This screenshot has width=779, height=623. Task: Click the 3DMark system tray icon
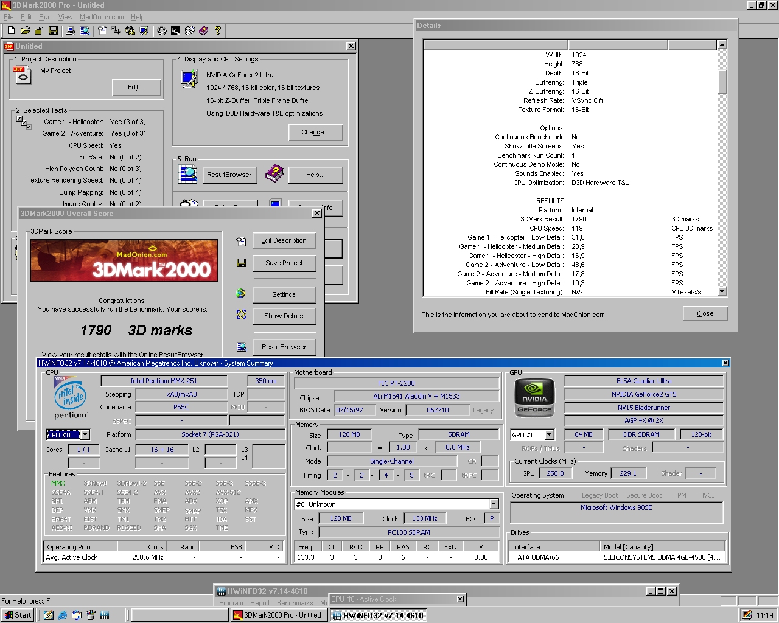[x=747, y=615]
